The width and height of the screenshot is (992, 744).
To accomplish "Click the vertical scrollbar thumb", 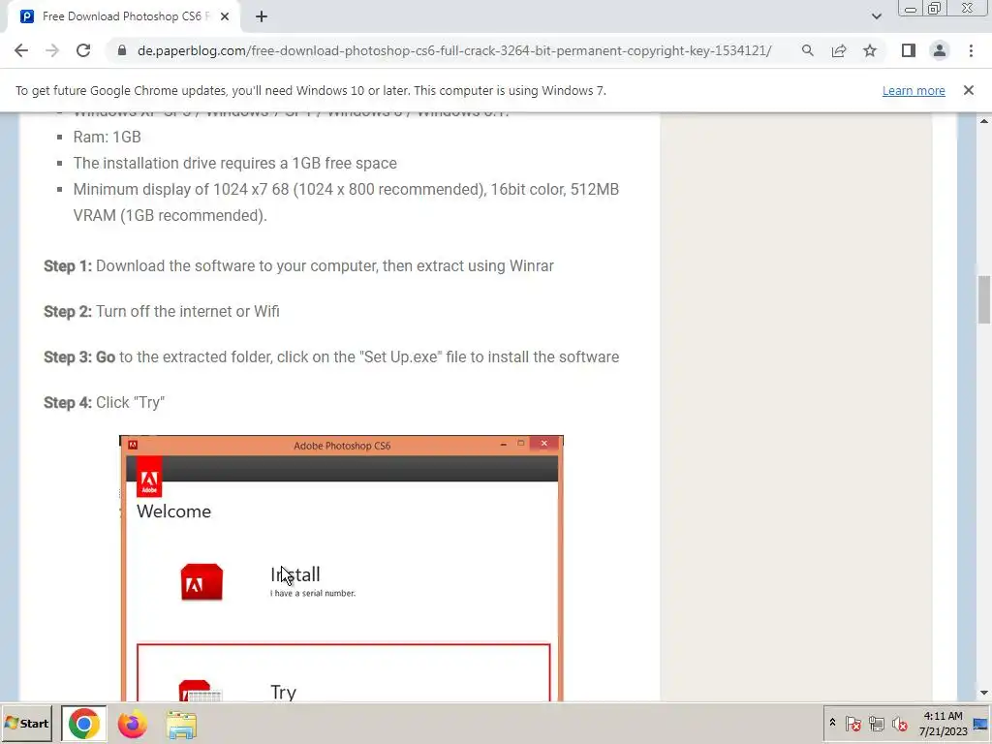I will point(984,300).
